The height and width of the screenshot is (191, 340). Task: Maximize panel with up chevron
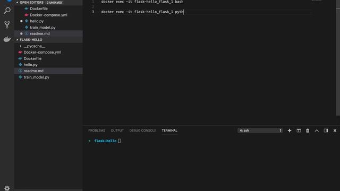[x=317, y=131]
